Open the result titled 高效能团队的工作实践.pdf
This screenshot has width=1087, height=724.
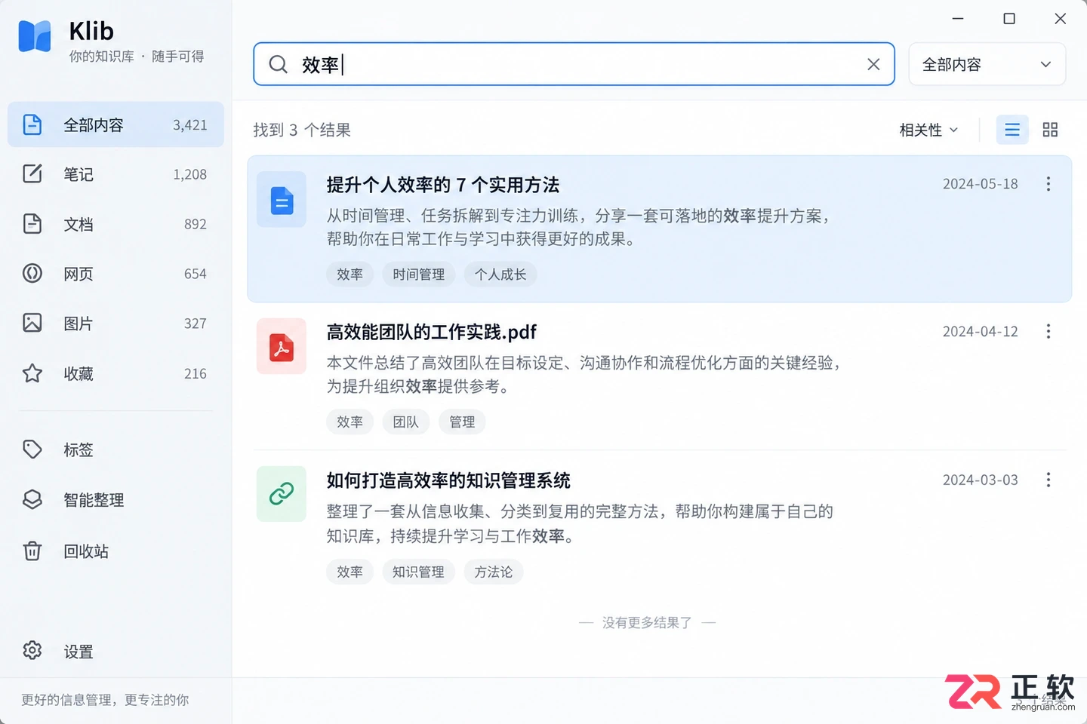click(x=432, y=332)
